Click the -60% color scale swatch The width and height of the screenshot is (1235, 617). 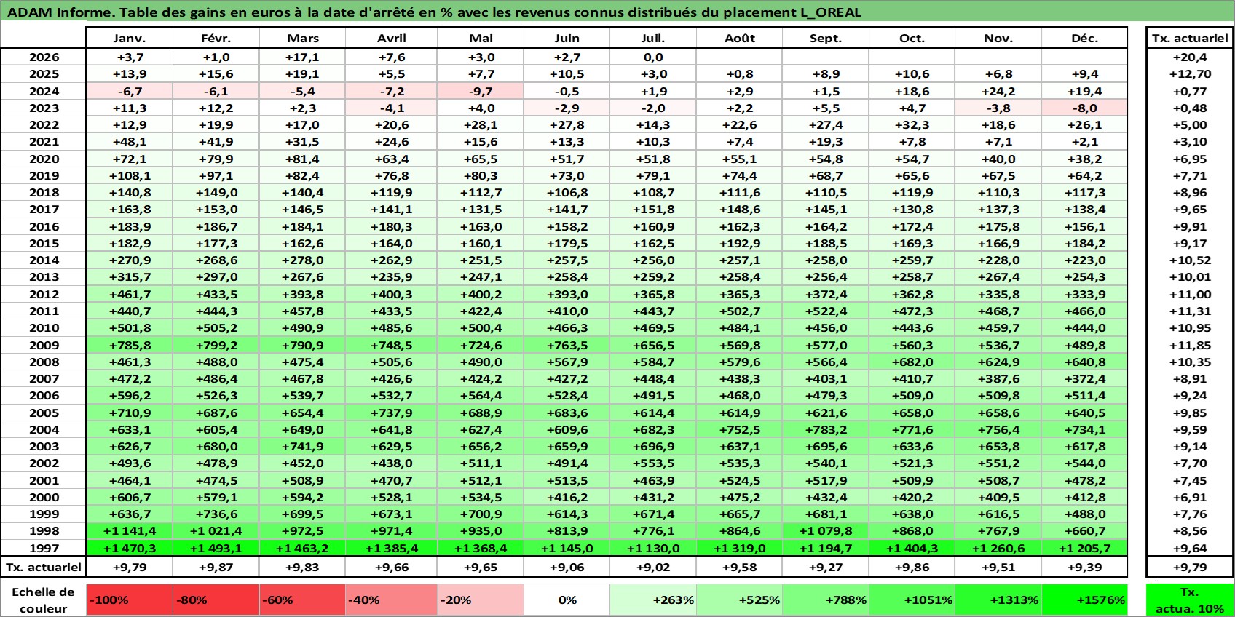click(x=303, y=600)
